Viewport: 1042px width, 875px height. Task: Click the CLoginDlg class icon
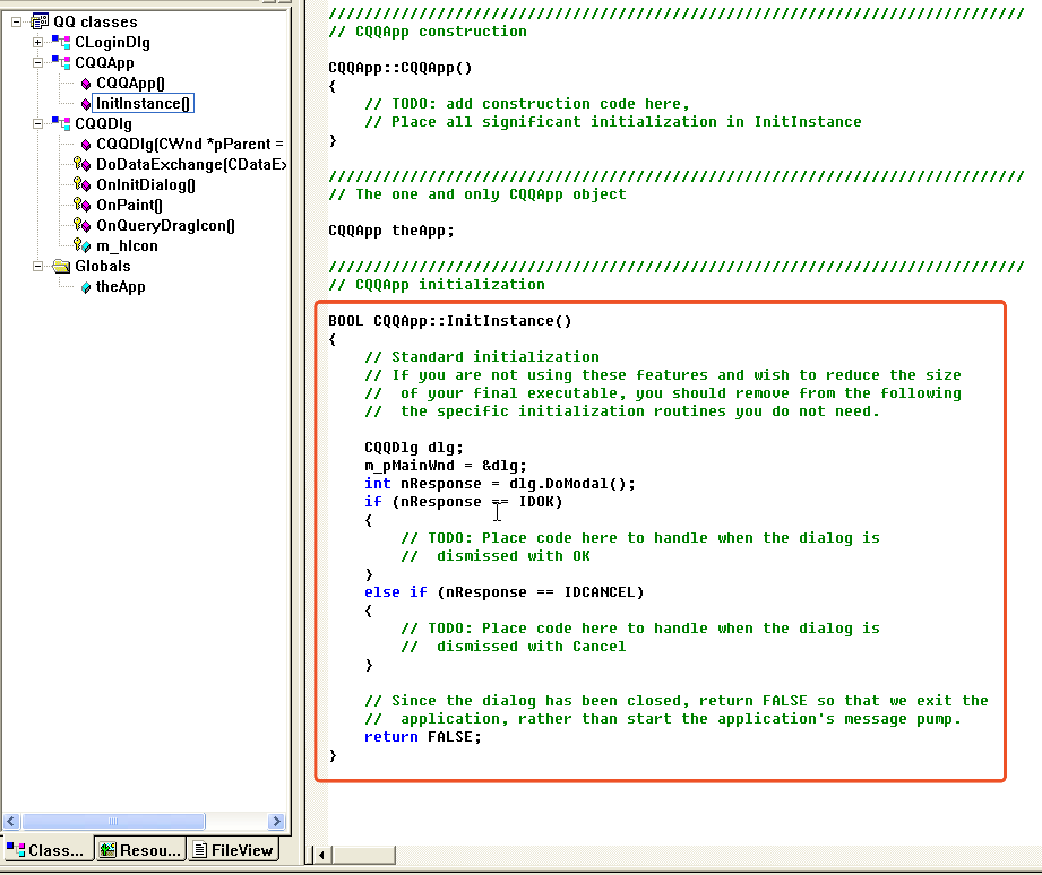[61, 42]
